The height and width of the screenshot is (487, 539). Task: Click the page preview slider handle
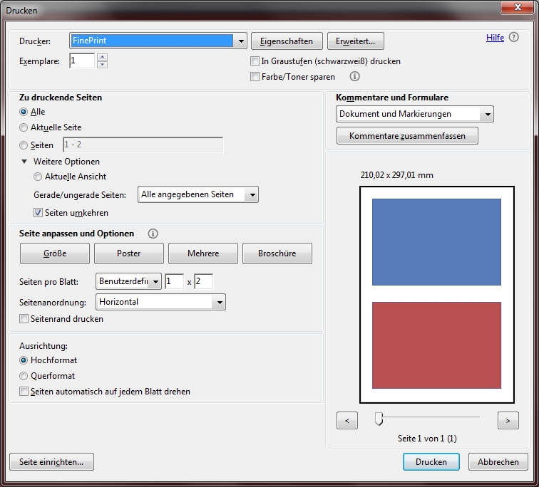pos(379,419)
